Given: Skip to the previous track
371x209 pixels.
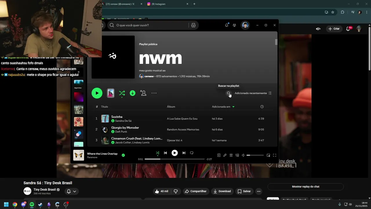Looking at the screenshot, I should pyautogui.click(x=165, y=153).
